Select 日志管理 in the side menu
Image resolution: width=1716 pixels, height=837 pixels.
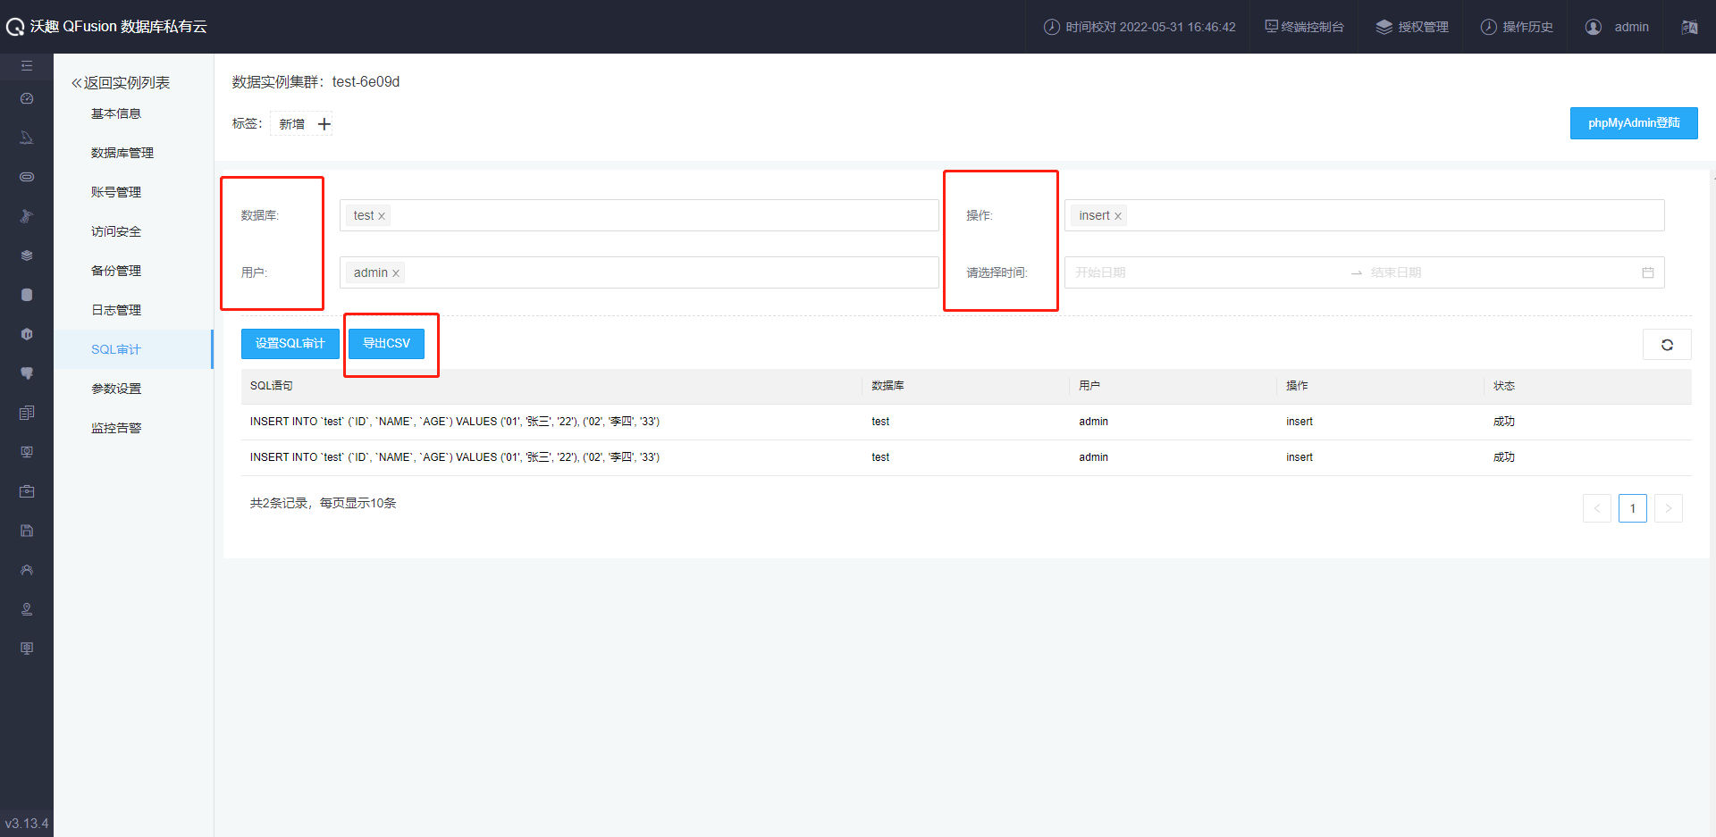click(x=116, y=310)
